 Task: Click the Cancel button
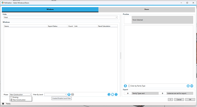[x=179, y=100]
